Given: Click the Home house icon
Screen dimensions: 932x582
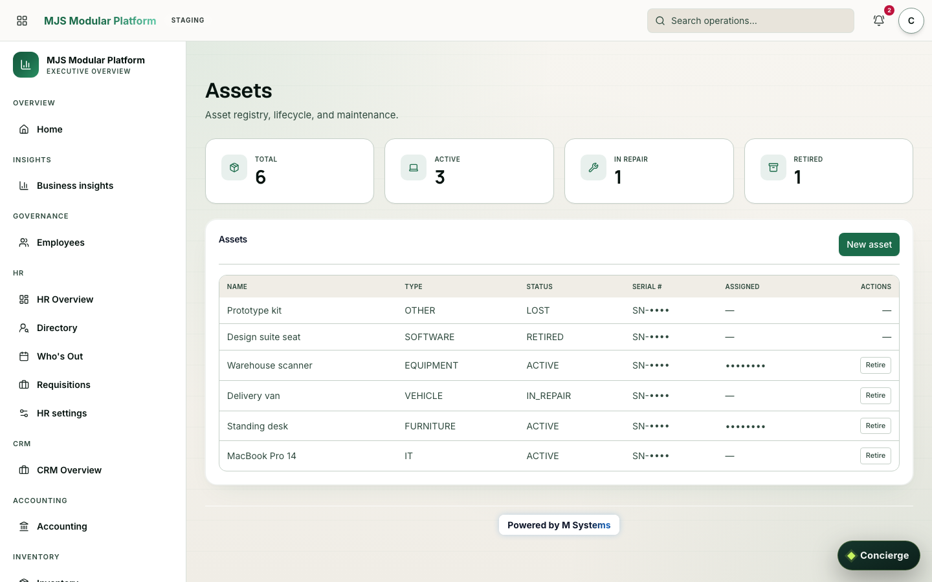Looking at the screenshot, I should [24, 129].
